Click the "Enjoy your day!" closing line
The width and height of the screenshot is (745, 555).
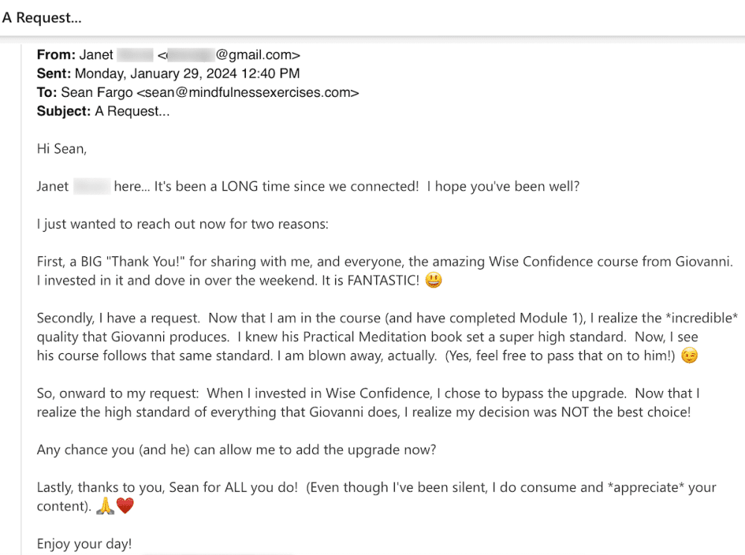84,544
